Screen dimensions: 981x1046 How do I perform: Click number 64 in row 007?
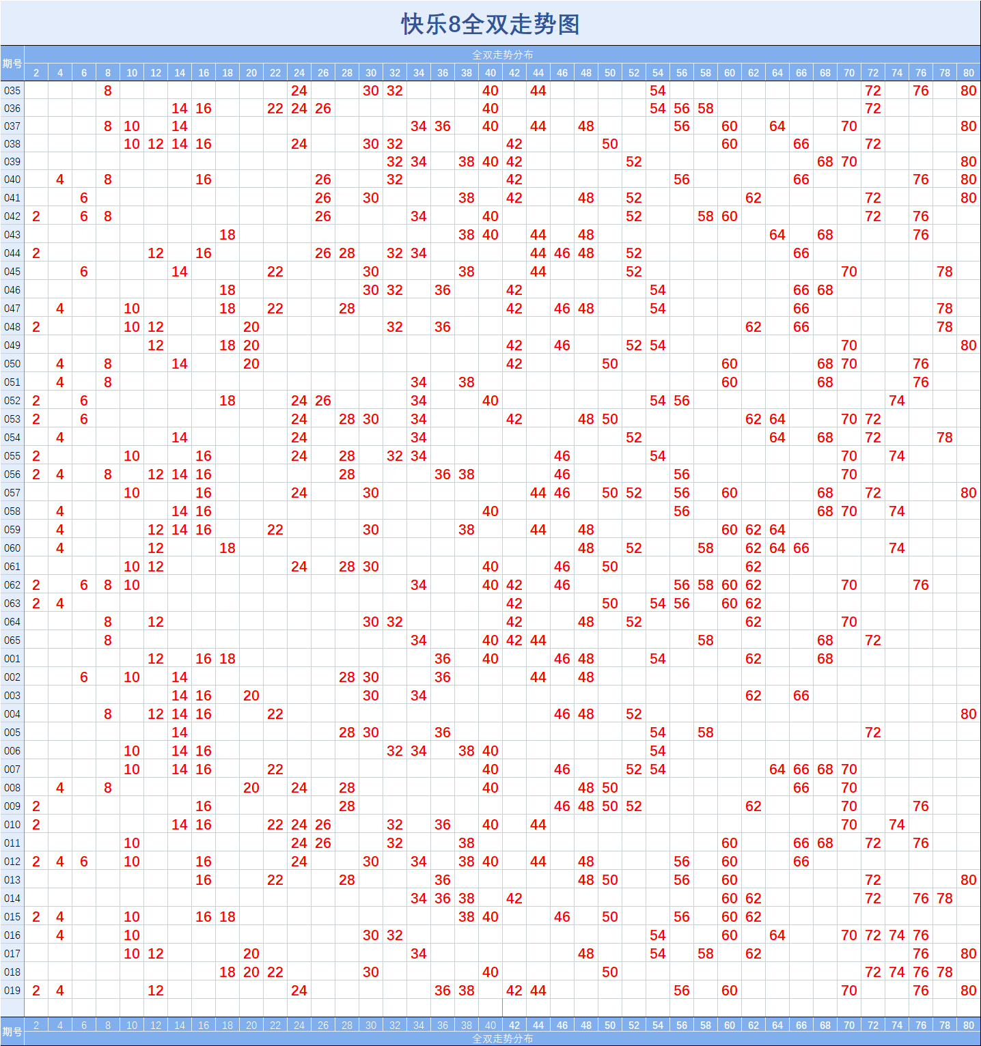[777, 769]
